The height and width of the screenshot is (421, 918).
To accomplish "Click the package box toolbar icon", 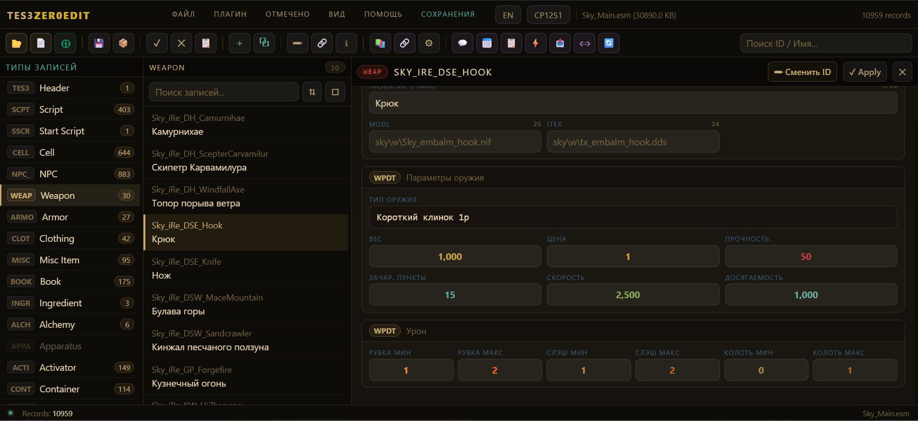I will [123, 43].
